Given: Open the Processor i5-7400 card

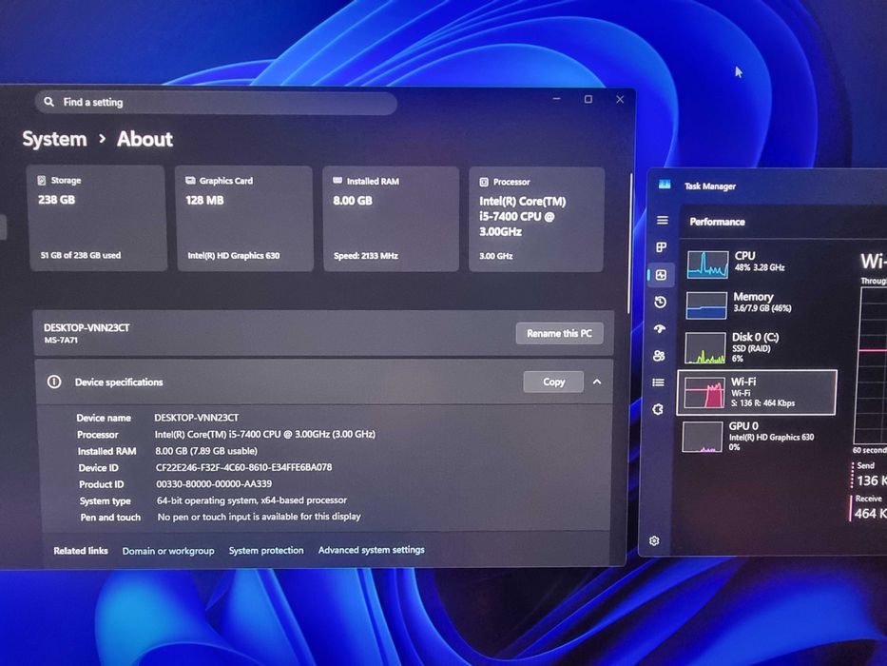Looking at the screenshot, I should pos(536,220).
